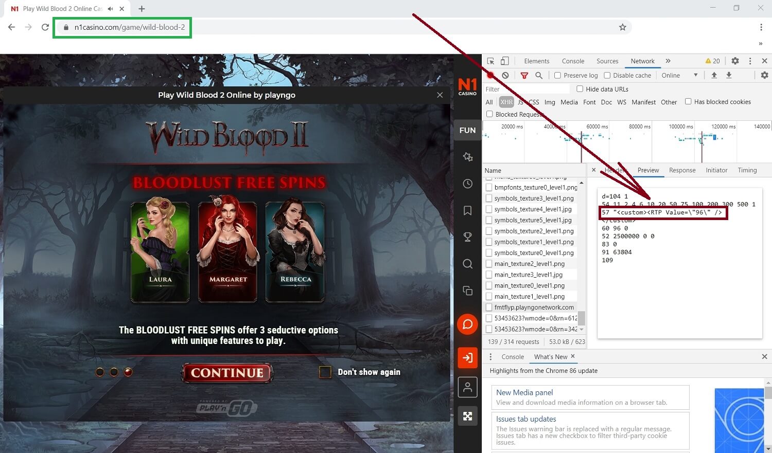
Task: Toggle fullscreen icon in casino sidebar
Action: coord(467,416)
